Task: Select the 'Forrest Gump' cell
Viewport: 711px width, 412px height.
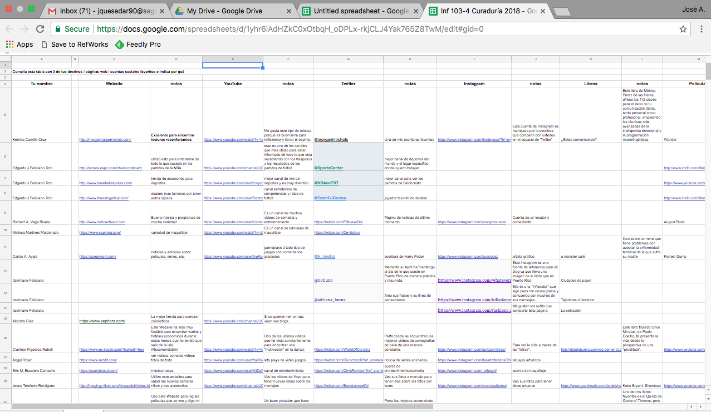Action: pos(684,248)
